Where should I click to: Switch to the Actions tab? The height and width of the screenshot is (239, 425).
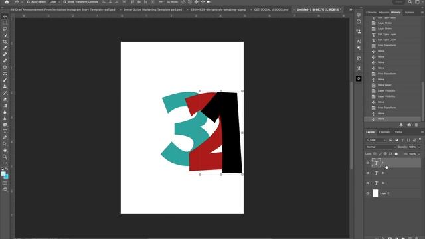tap(410, 12)
